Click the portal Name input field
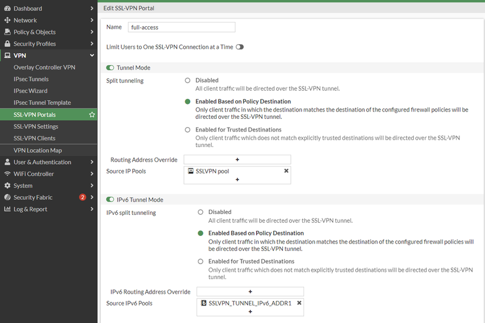The width and height of the screenshot is (485, 323). [181, 28]
